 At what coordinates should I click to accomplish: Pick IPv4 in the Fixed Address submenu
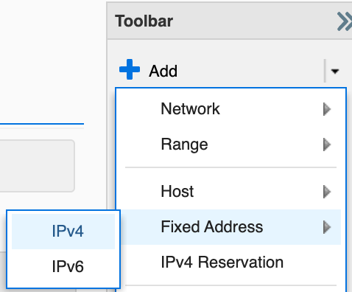tap(63, 232)
